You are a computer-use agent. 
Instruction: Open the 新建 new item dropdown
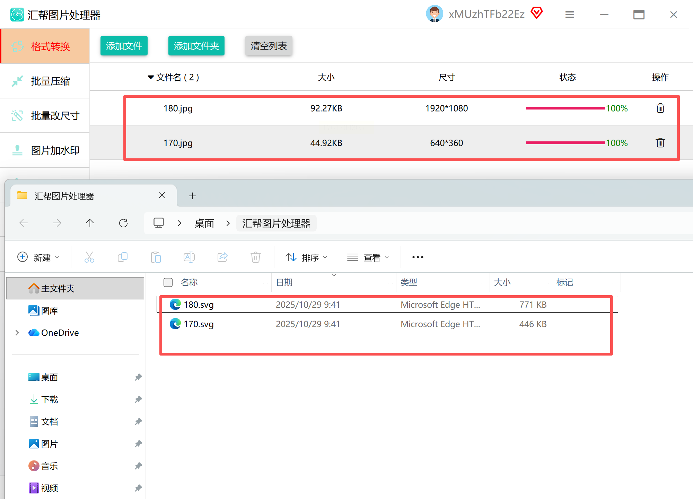pyautogui.click(x=38, y=257)
